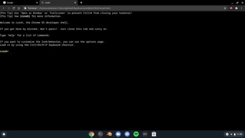Open Settings gear on the shelf
This screenshot has width=245, height=138.
(127, 134)
